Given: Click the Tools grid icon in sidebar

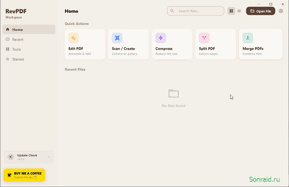Looking at the screenshot, I should (7, 49).
